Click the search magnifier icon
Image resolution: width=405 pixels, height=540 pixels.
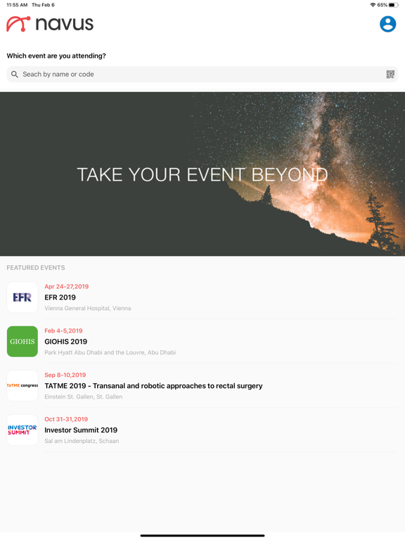click(x=15, y=74)
